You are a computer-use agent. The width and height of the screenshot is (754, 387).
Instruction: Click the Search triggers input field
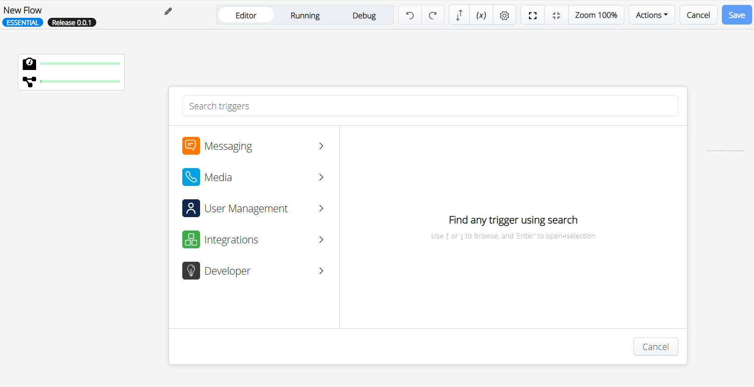(x=430, y=106)
